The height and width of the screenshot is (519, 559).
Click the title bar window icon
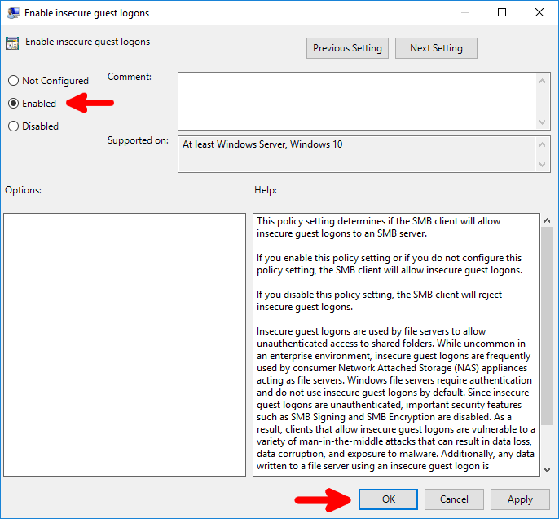[13, 13]
